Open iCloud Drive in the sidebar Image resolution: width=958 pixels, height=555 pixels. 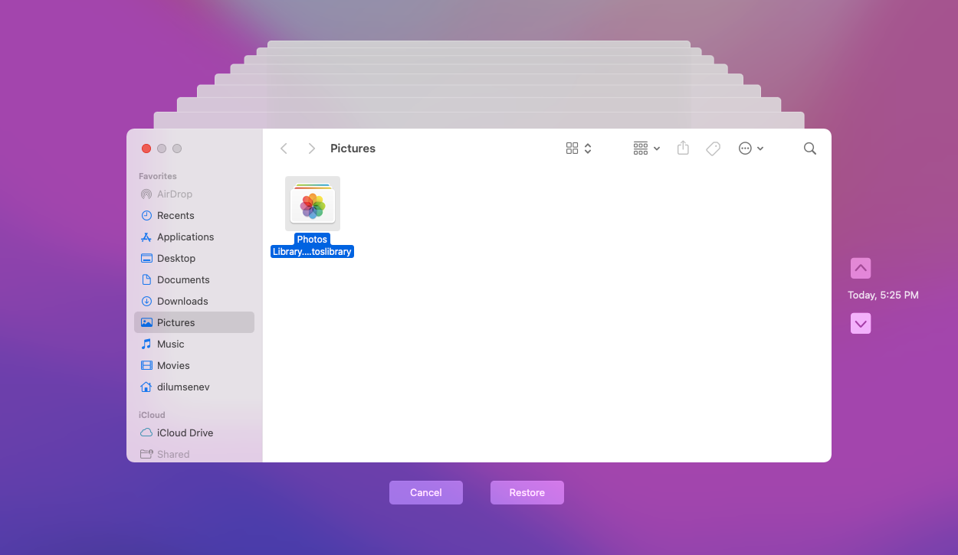(x=184, y=433)
